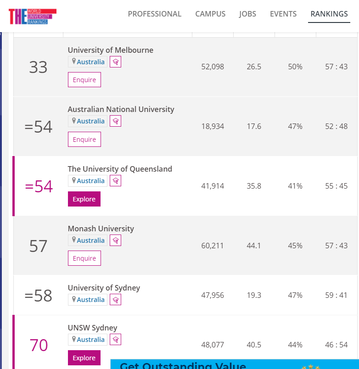Open the EVENTS menu item
Screen dimensions: 359x369
coord(283,14)
